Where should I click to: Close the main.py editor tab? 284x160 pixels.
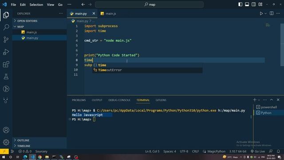pos(94,13)
